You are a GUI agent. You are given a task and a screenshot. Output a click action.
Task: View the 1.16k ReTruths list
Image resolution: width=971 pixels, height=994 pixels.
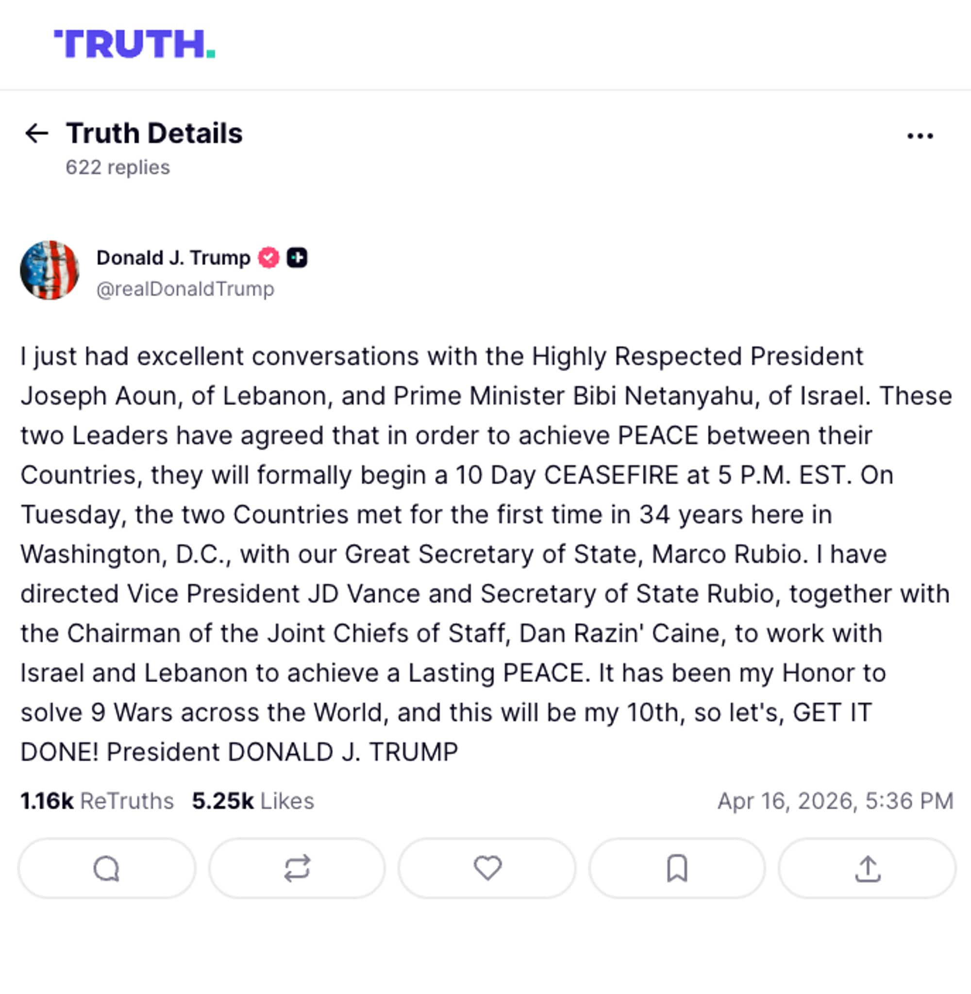pyautogui.click(x=97, y=801)
